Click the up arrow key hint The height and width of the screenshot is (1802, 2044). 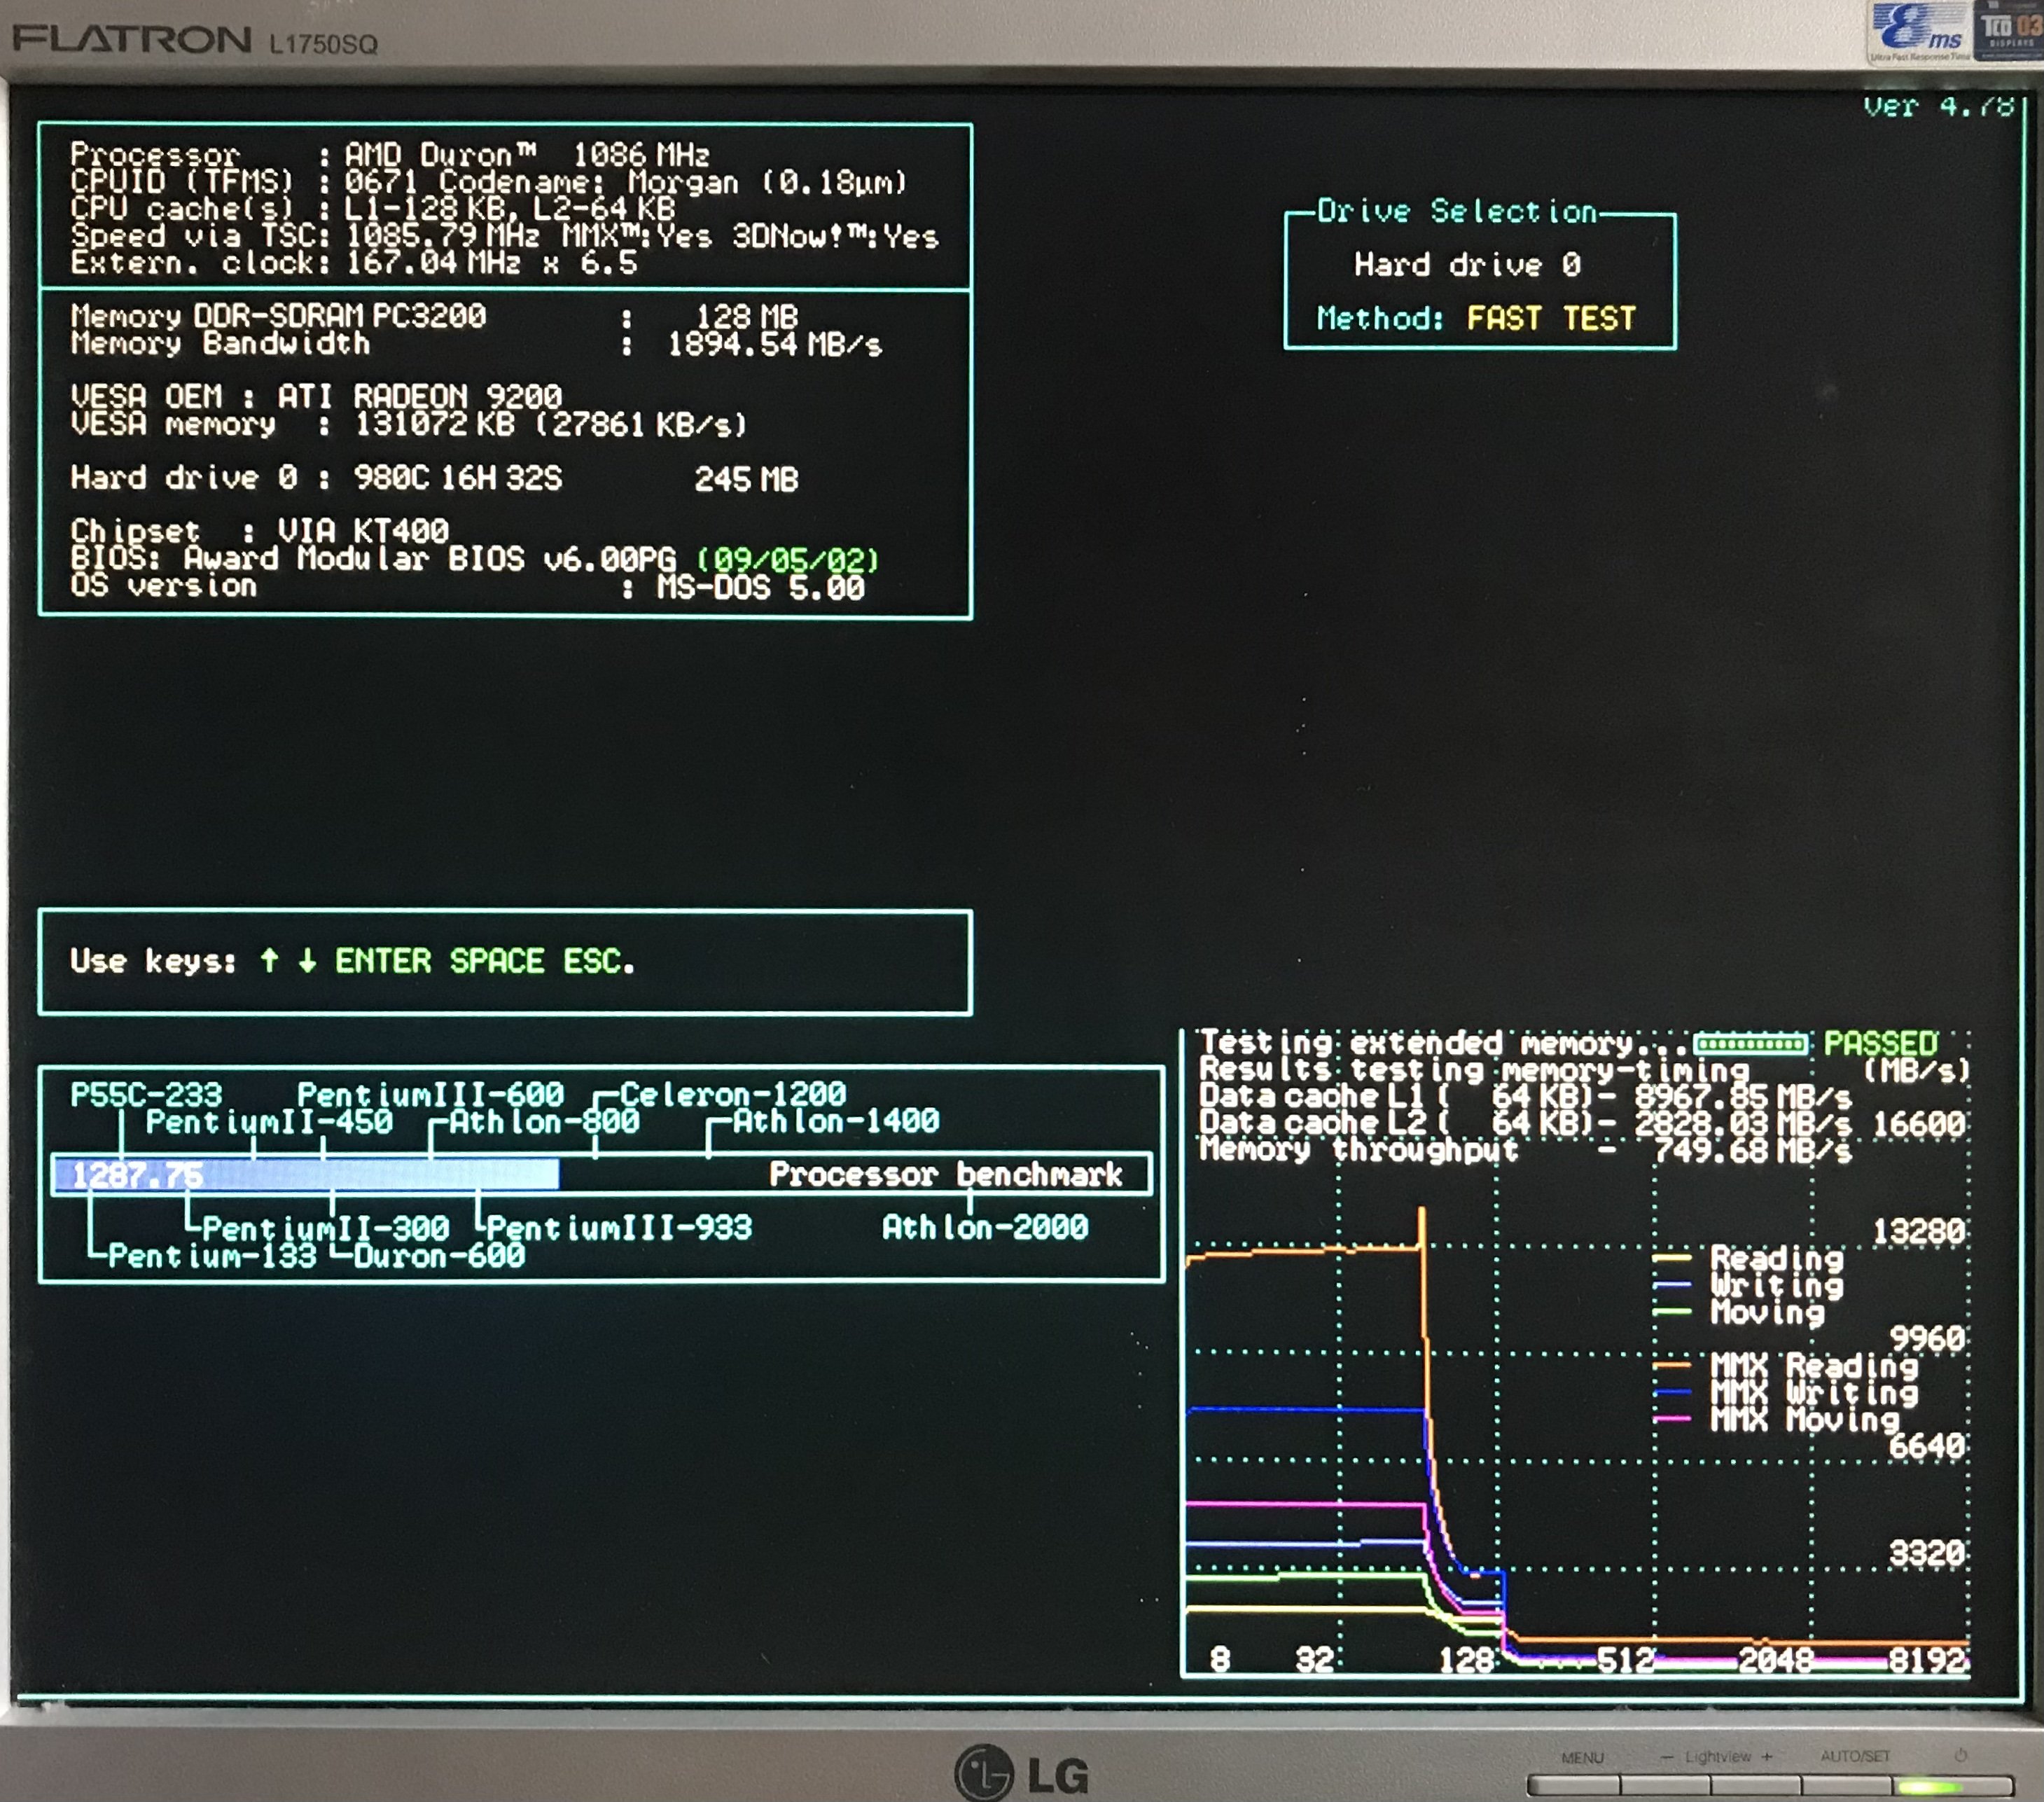[x=269, y=961]
